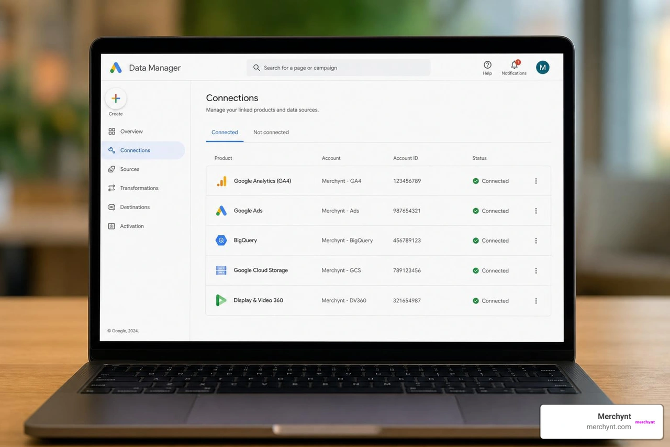The width and height of the screenshot is (670, 447).
Task: Select the Google Analytics (GA4) product name
Action: coord(262,181)
